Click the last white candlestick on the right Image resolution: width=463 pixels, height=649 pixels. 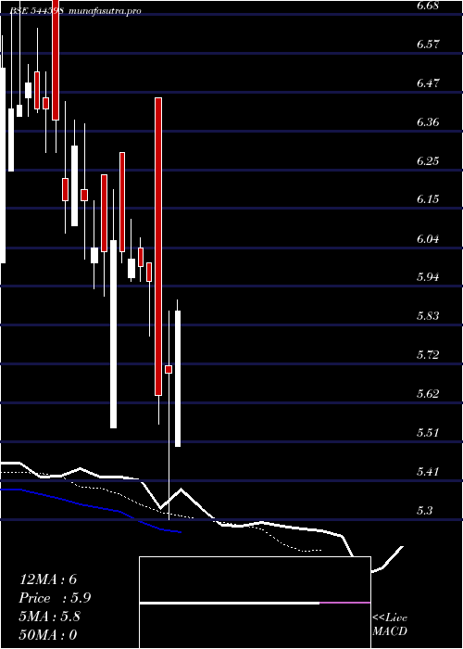(178, 378)
